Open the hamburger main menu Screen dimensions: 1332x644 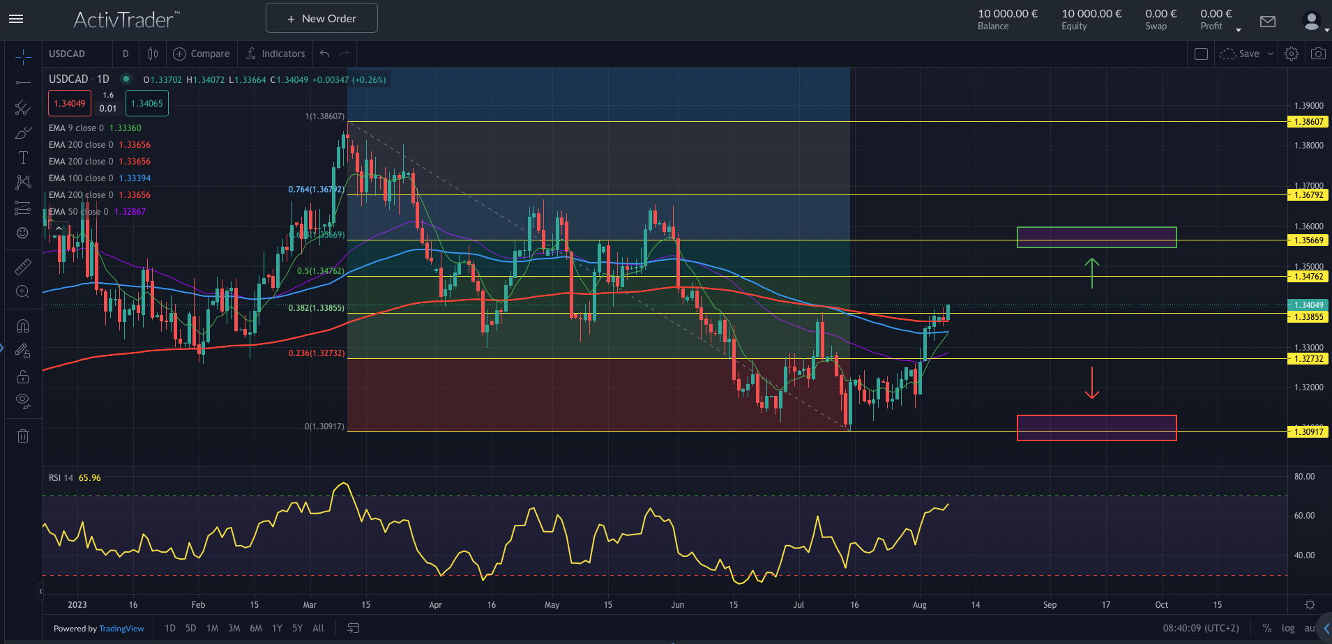(x=16, y=19)
